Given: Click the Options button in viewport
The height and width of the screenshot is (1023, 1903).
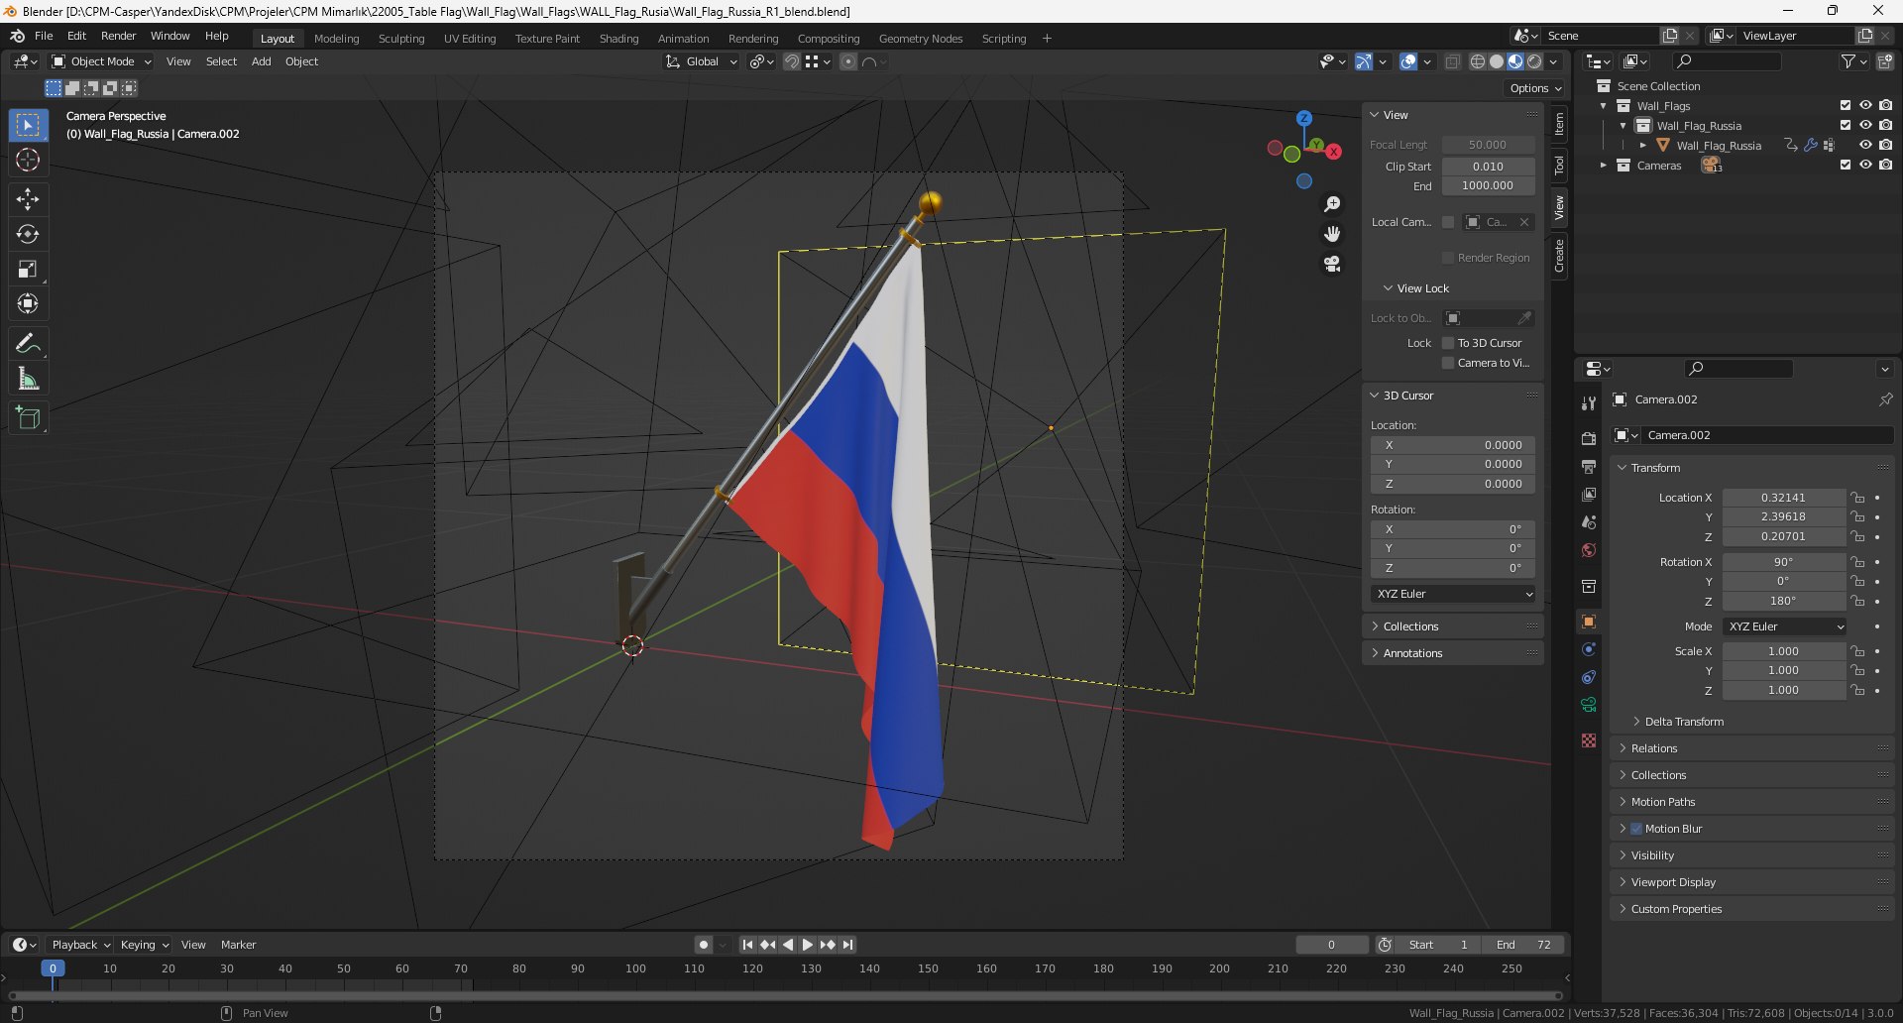Looking at the screenshot, I should click(1535, 88).
